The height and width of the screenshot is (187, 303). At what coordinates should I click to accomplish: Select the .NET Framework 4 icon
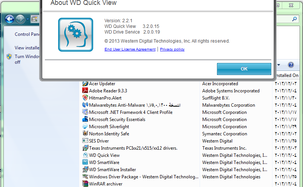coord(85,112)
